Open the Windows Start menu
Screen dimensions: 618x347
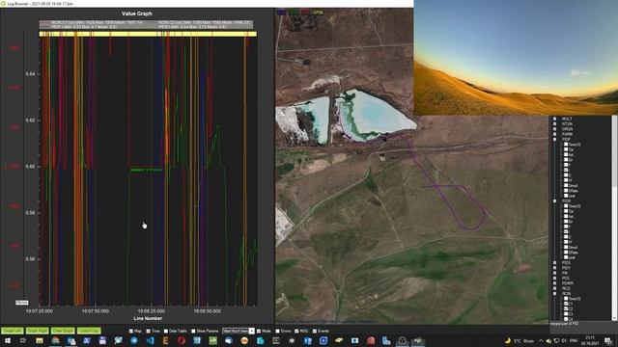point(8,340)
